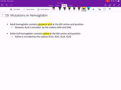
Task: Click the highlighted word 'valine'
Action: [46, 33]
